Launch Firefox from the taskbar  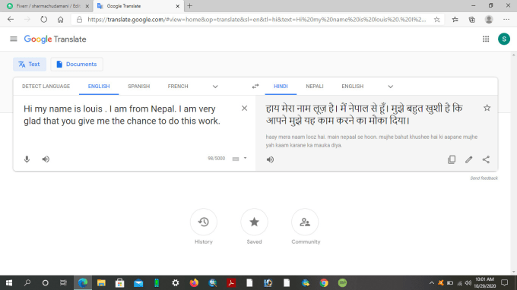click(x=194, y=282)
